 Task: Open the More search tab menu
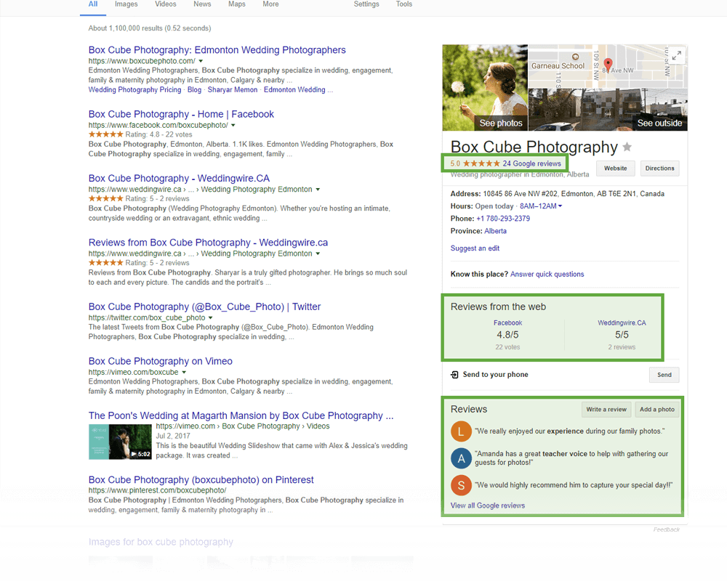click(x=270, y=4)
